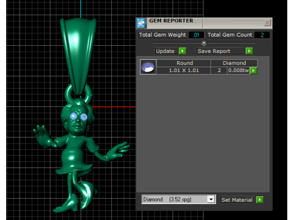294x220 pixels.
Task: Click the Total Gem Count label
Action: pos(230,35)
